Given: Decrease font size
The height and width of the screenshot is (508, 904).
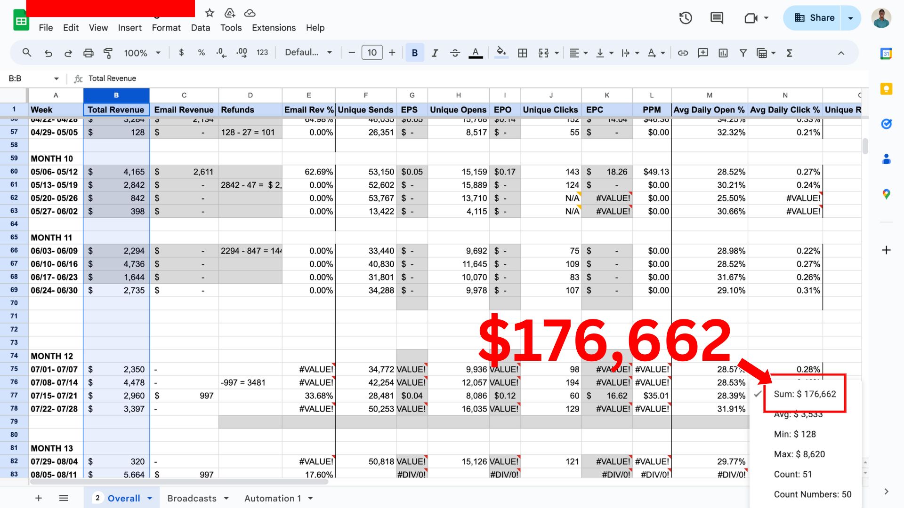Looking at the screenshot, I should pos(351,53).
